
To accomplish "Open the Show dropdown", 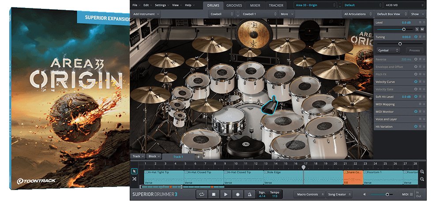I will 417,14.
